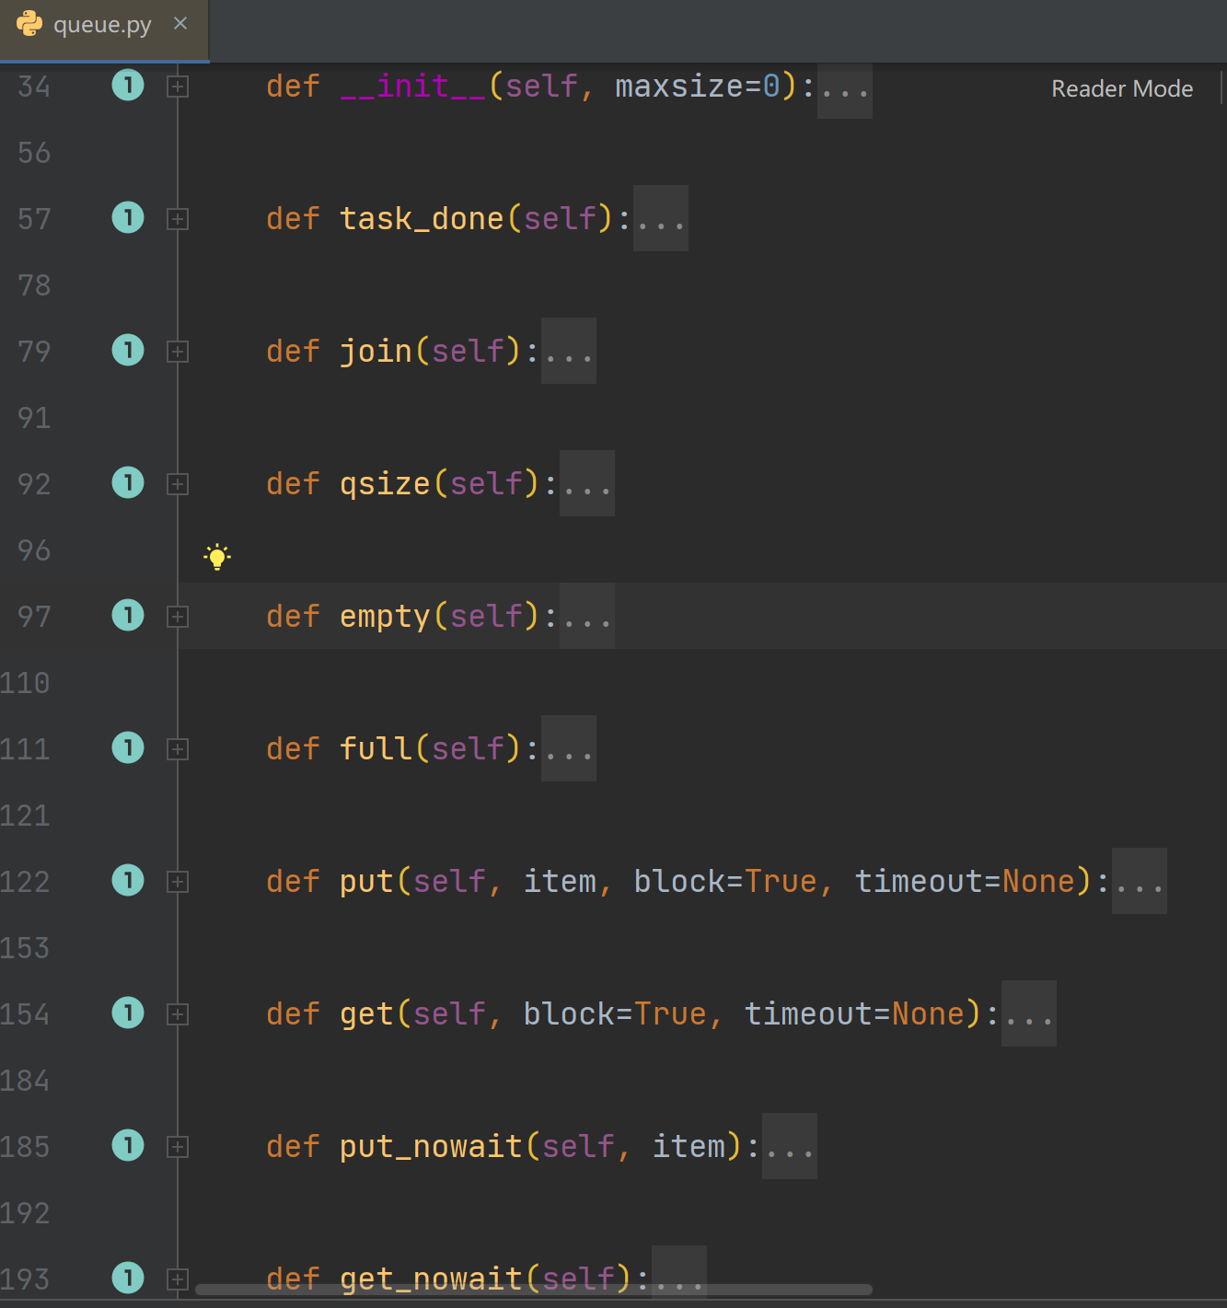
Task: Click the folded ellipsis after full(self):
Action: (569, 748)
